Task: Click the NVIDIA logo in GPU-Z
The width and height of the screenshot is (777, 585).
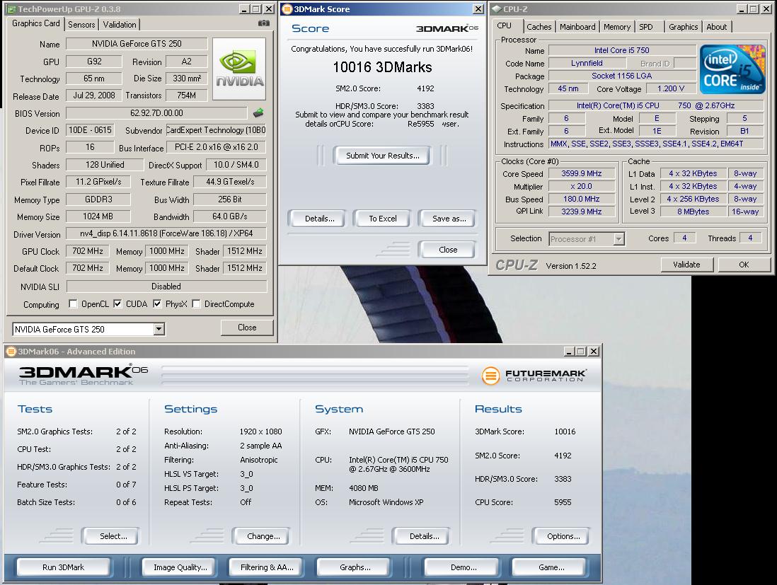Action: coord(240,69)
